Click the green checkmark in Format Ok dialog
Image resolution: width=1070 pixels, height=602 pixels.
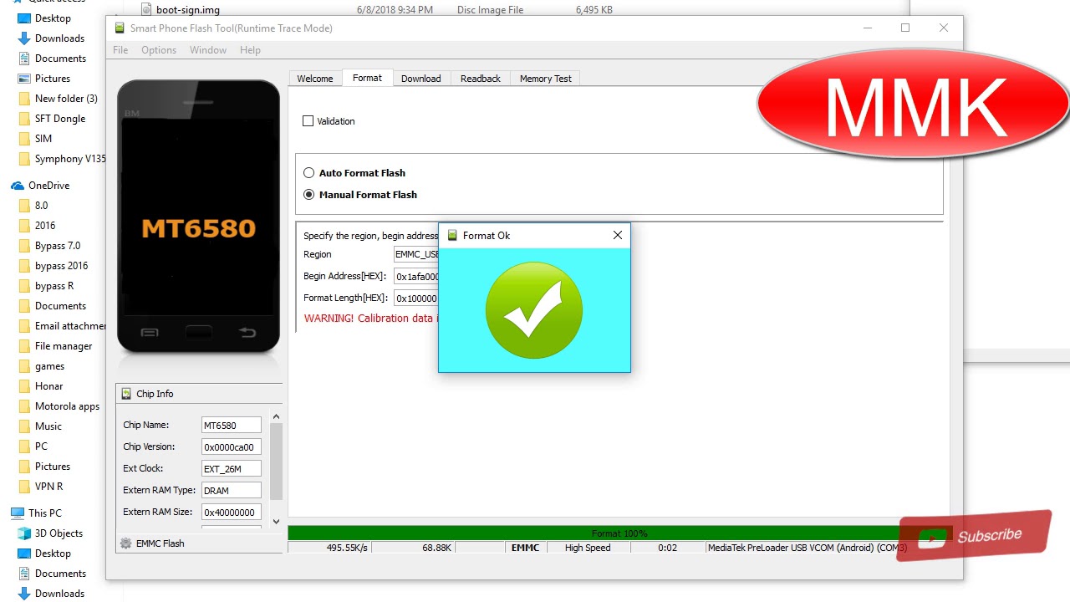click(x=534, y=310)
